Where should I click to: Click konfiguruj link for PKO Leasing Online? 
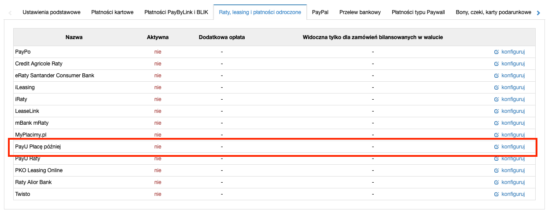pyautogui.click(x=513, y=170)
